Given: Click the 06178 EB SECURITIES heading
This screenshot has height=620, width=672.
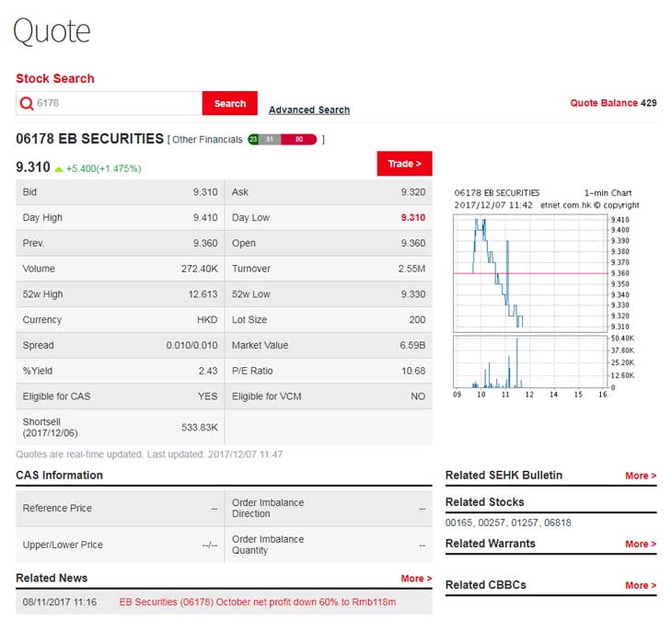Looking at the screenshot, I should point(89,139).
